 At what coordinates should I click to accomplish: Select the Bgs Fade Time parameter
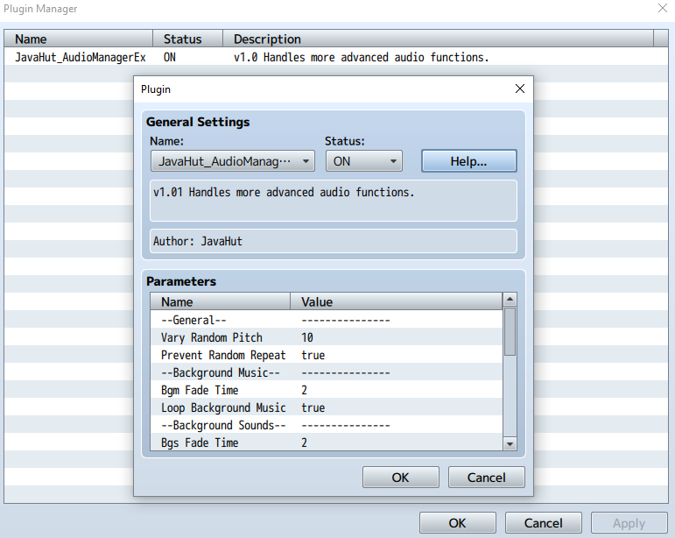click(x=327, y=442)
